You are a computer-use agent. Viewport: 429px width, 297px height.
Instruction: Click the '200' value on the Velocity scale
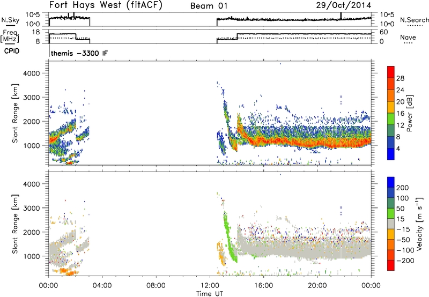pos(403,188)
